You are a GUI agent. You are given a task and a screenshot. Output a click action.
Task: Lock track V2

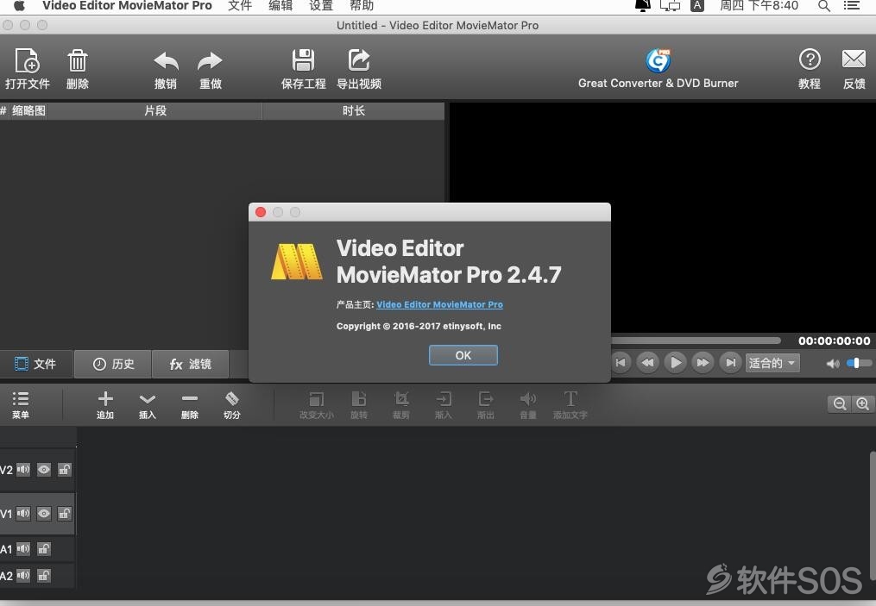click(x=64, y=469)
